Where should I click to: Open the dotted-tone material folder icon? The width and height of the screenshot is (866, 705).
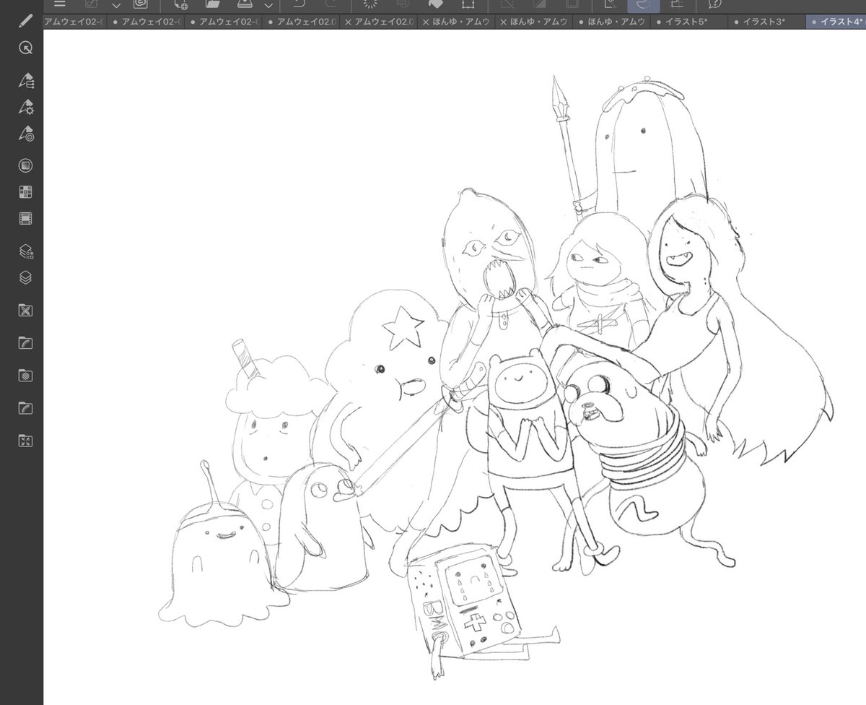[25, 376]
